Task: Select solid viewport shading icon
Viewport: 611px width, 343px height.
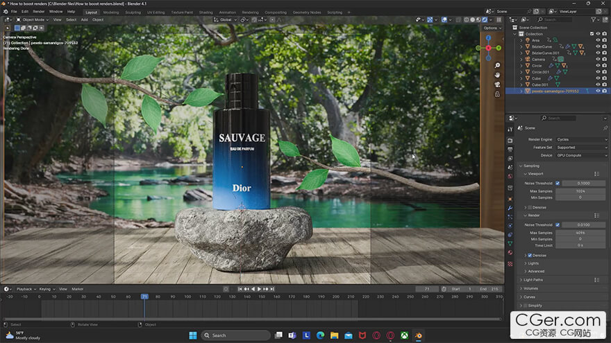Action: tap(473, 19)
